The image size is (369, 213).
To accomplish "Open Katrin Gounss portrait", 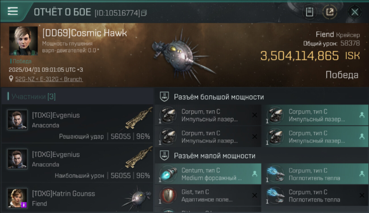I will (17, 198).
